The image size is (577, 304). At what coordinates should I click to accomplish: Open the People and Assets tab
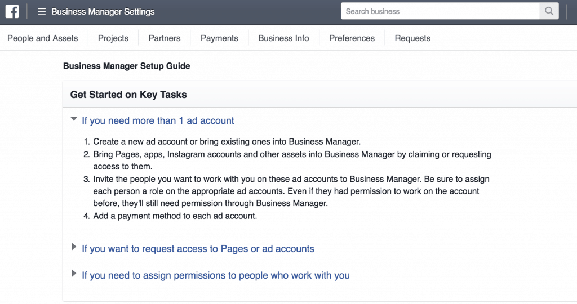43,38
